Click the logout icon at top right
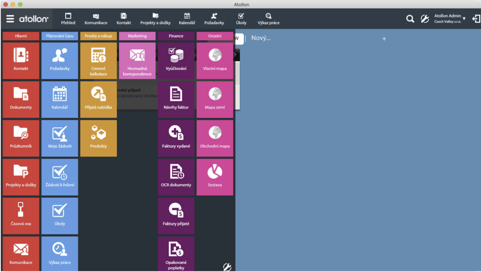481x272 pixels. 476,19
